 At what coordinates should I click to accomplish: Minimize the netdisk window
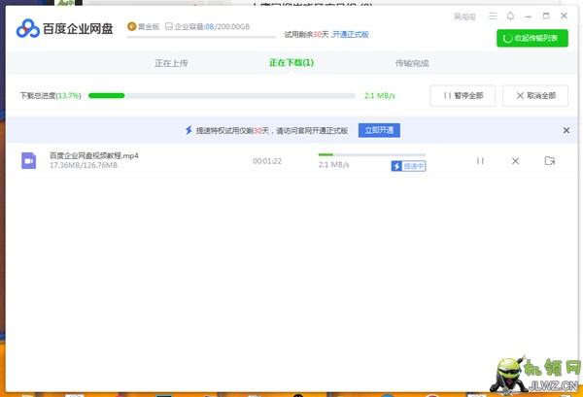point(528,17)
